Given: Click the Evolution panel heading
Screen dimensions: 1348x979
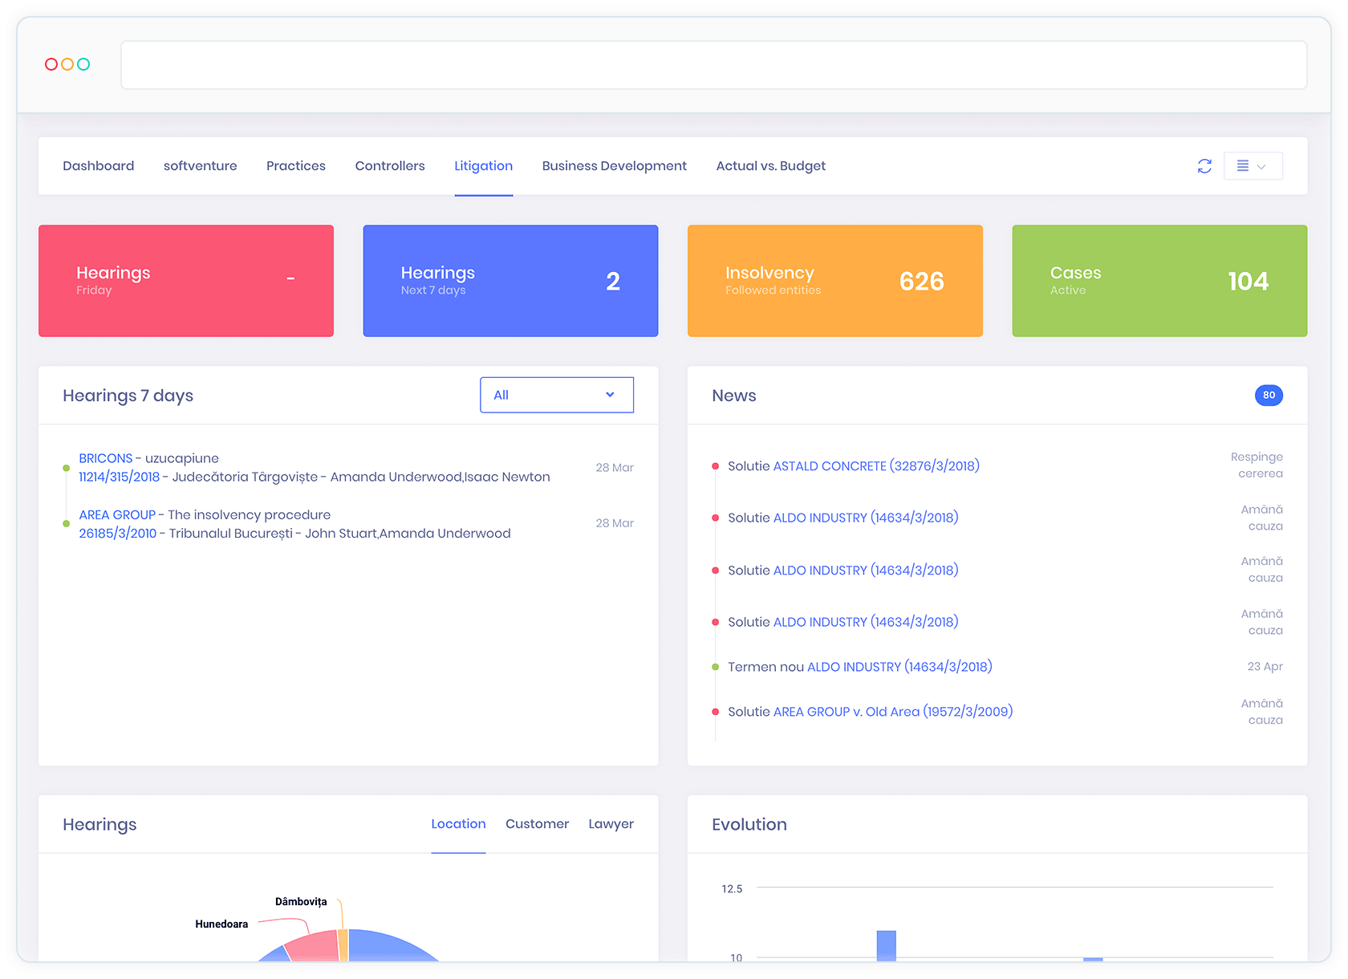Looking at the screenshot, I should coord(749,825).
